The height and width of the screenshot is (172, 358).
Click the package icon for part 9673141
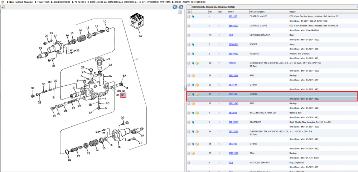tap(197, 85)
